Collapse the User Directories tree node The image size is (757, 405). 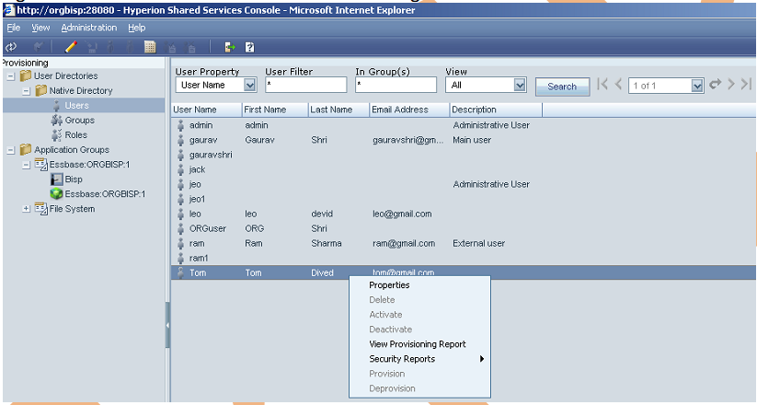click(11, 76)
